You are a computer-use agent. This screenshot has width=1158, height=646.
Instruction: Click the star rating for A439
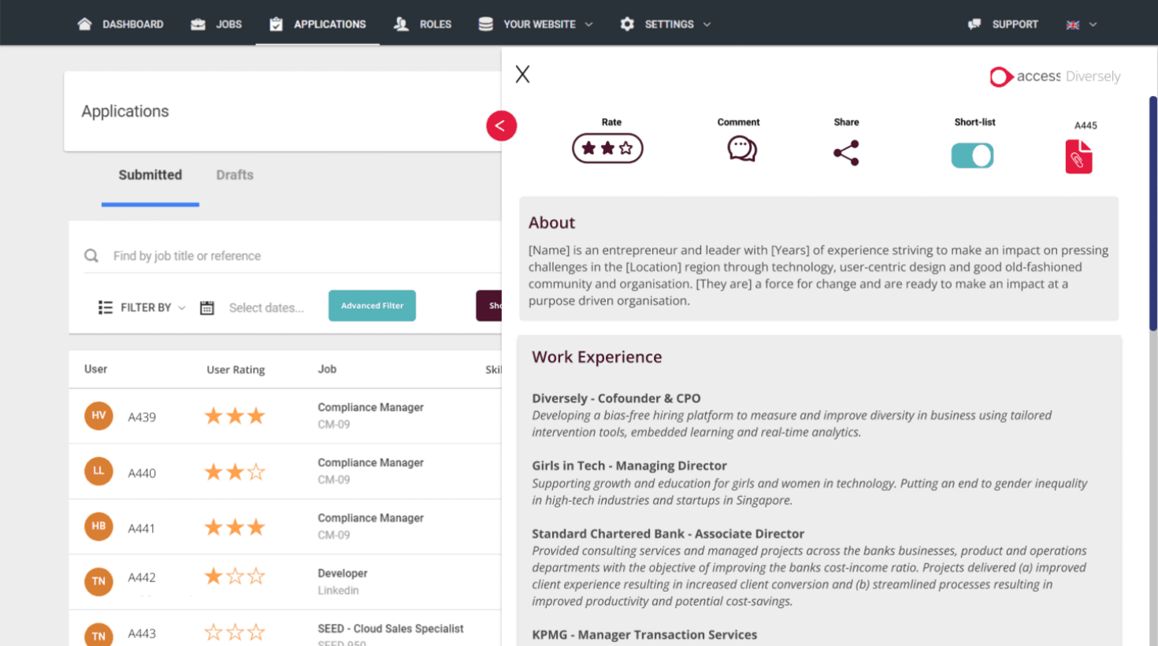point(235,416)
